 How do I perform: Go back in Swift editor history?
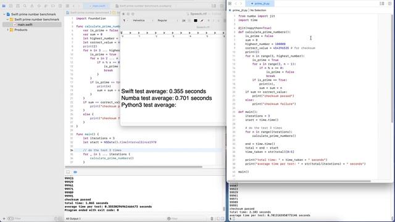[x=73, y=6]
